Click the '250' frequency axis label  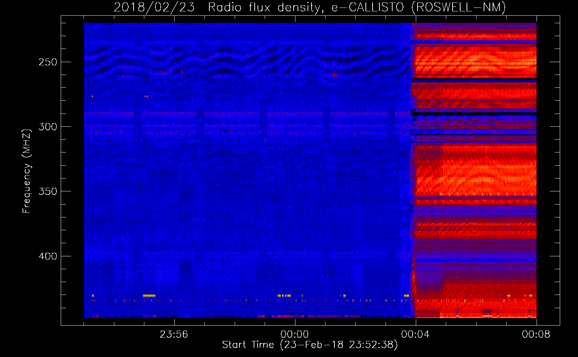point(48,62)
